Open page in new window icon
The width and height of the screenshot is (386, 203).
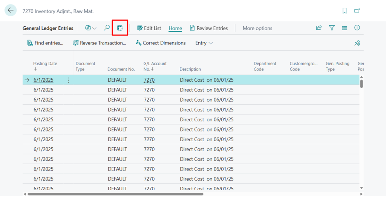click(x=357, y=11)
